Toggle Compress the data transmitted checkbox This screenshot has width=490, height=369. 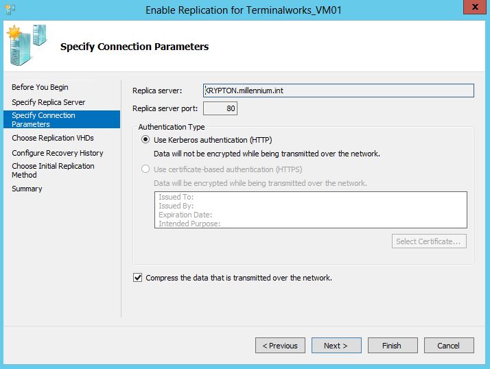[x=137, y=278]
